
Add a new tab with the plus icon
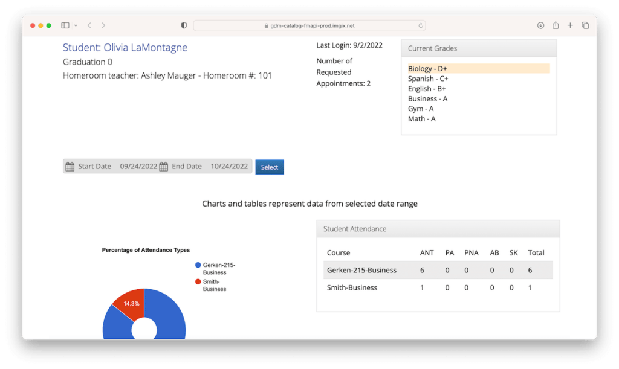[x=570, y=25]
